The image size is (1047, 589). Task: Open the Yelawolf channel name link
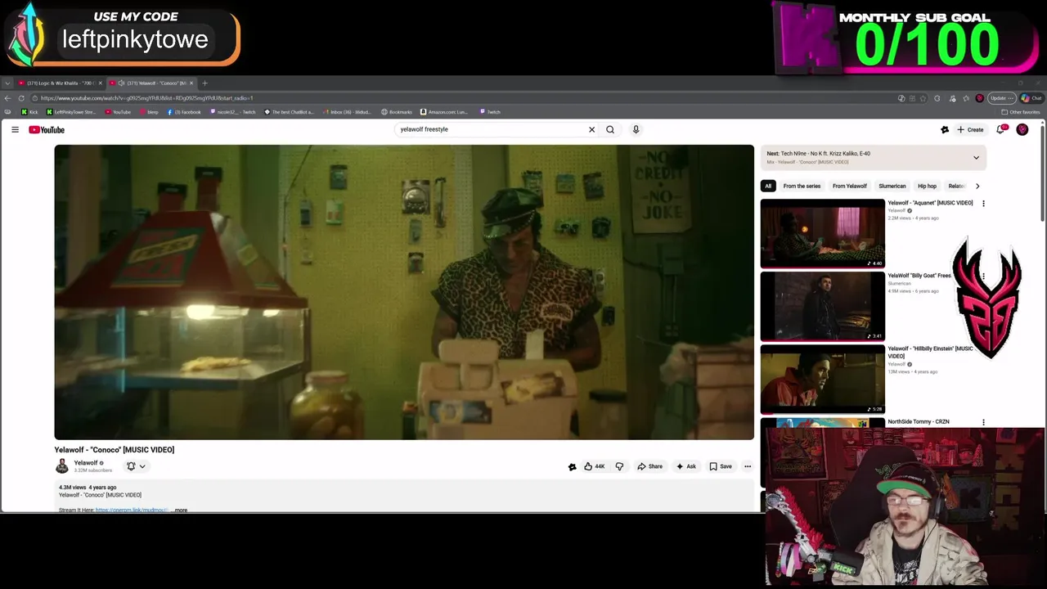tap(86, 463)
